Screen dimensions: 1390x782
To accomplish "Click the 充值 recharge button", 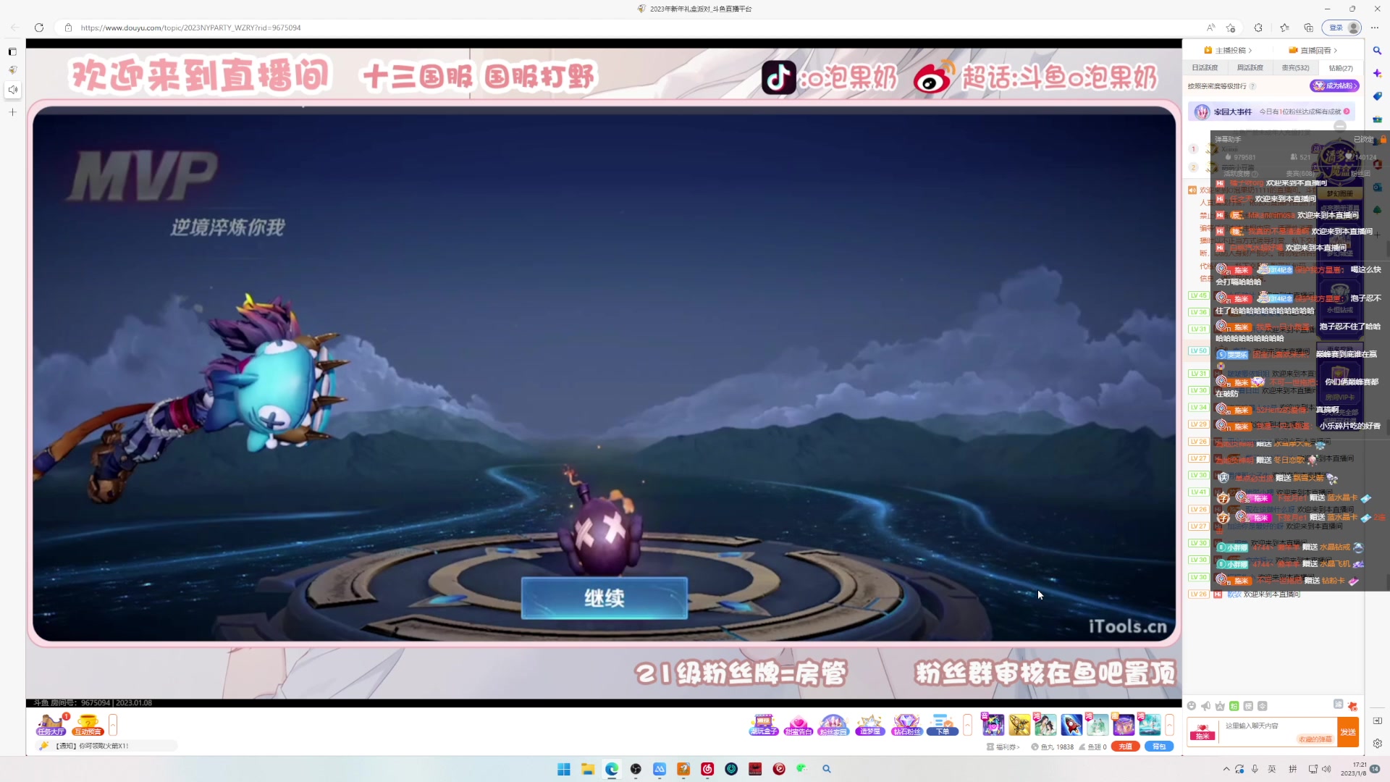I will coord(1125,747).
